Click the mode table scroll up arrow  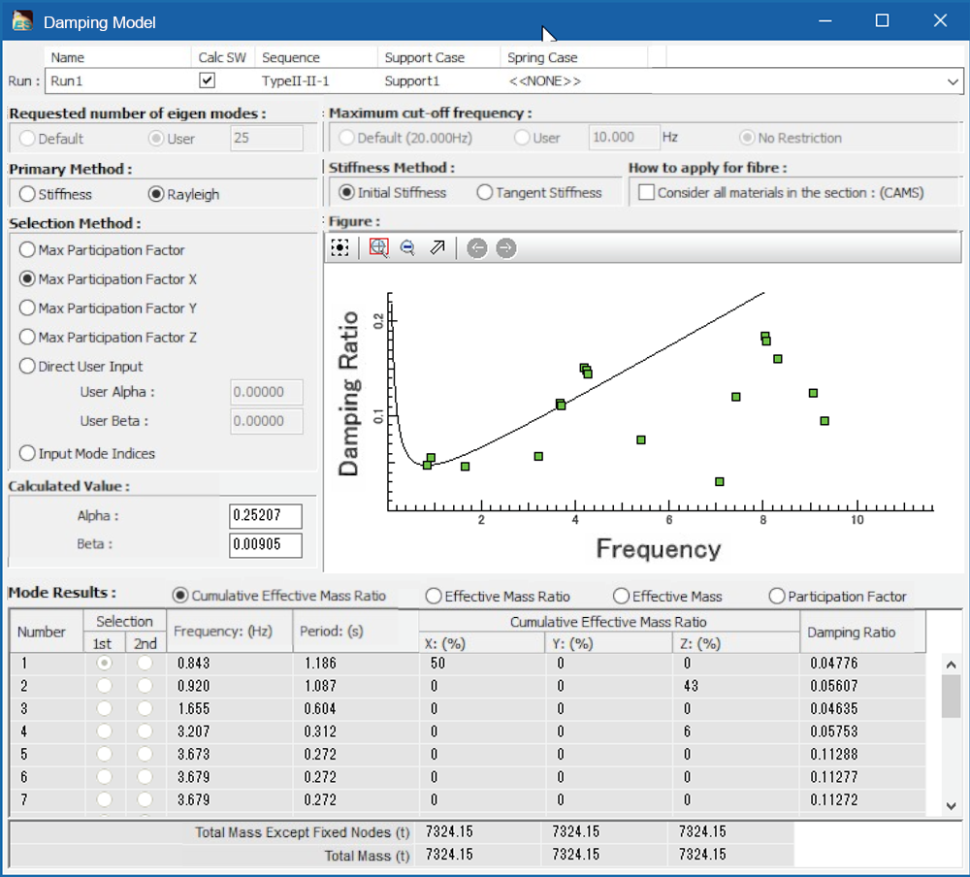coord(951,665)
